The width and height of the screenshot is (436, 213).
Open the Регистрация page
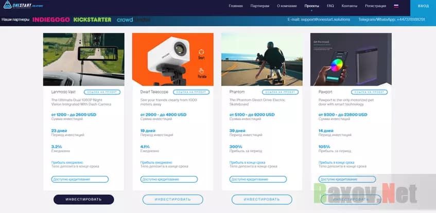[375, 6]
